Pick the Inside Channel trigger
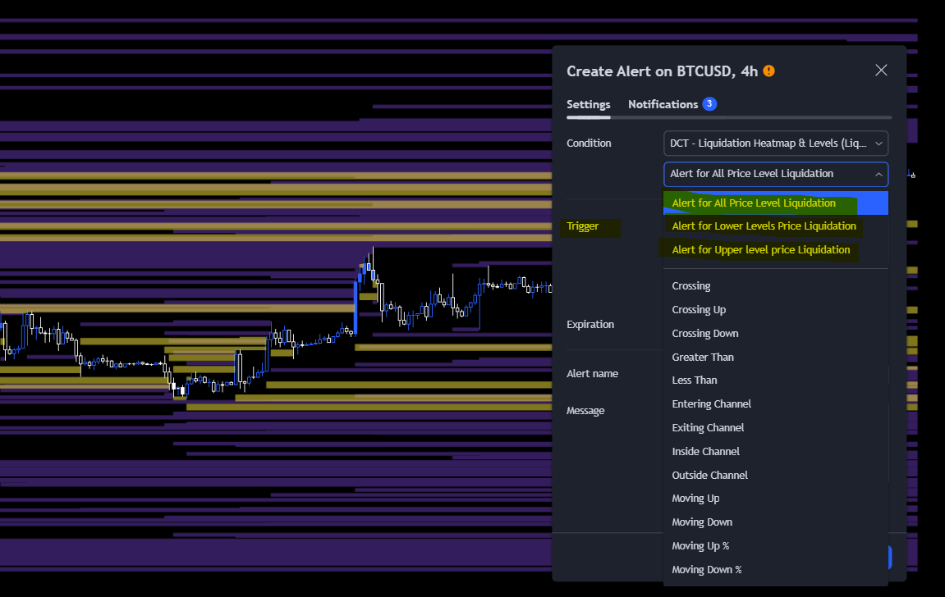The image size is (945, 597). pos(705,451)
